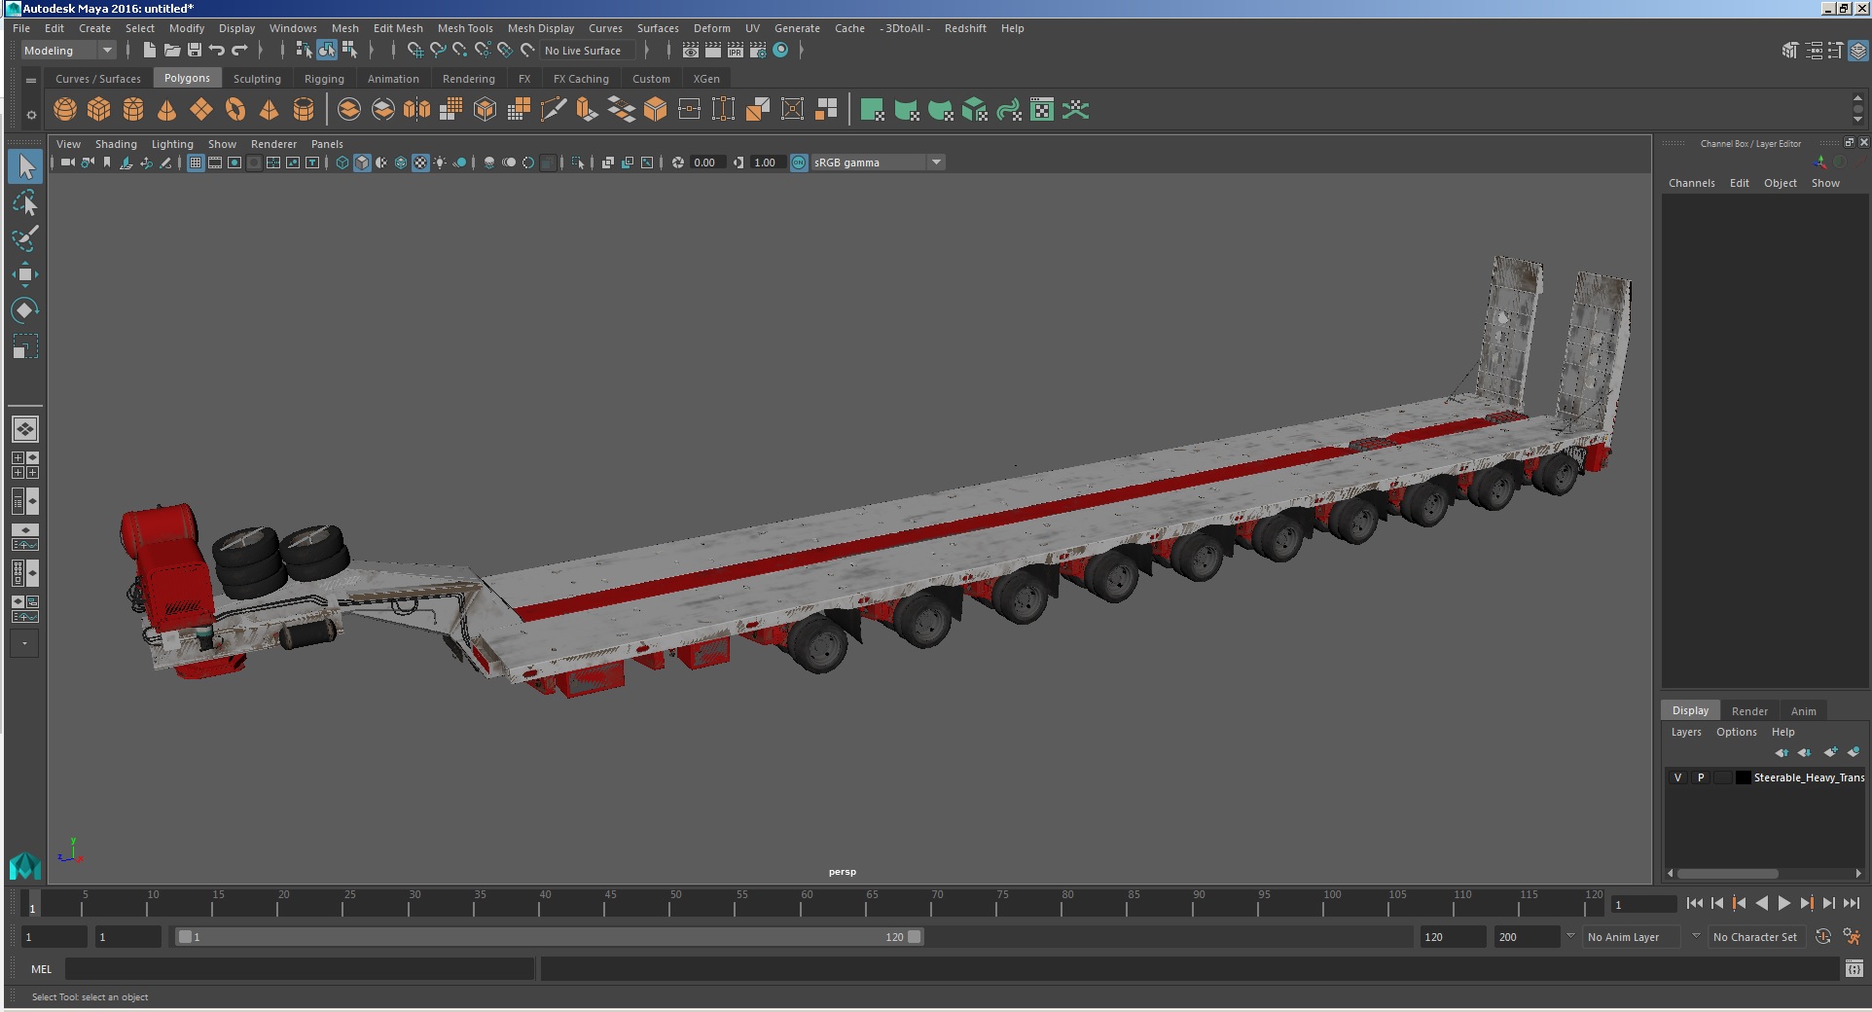This screenshot has width=1872, height=1012.
Task: Toggle viewport grid display
Action: coord(196,163)
